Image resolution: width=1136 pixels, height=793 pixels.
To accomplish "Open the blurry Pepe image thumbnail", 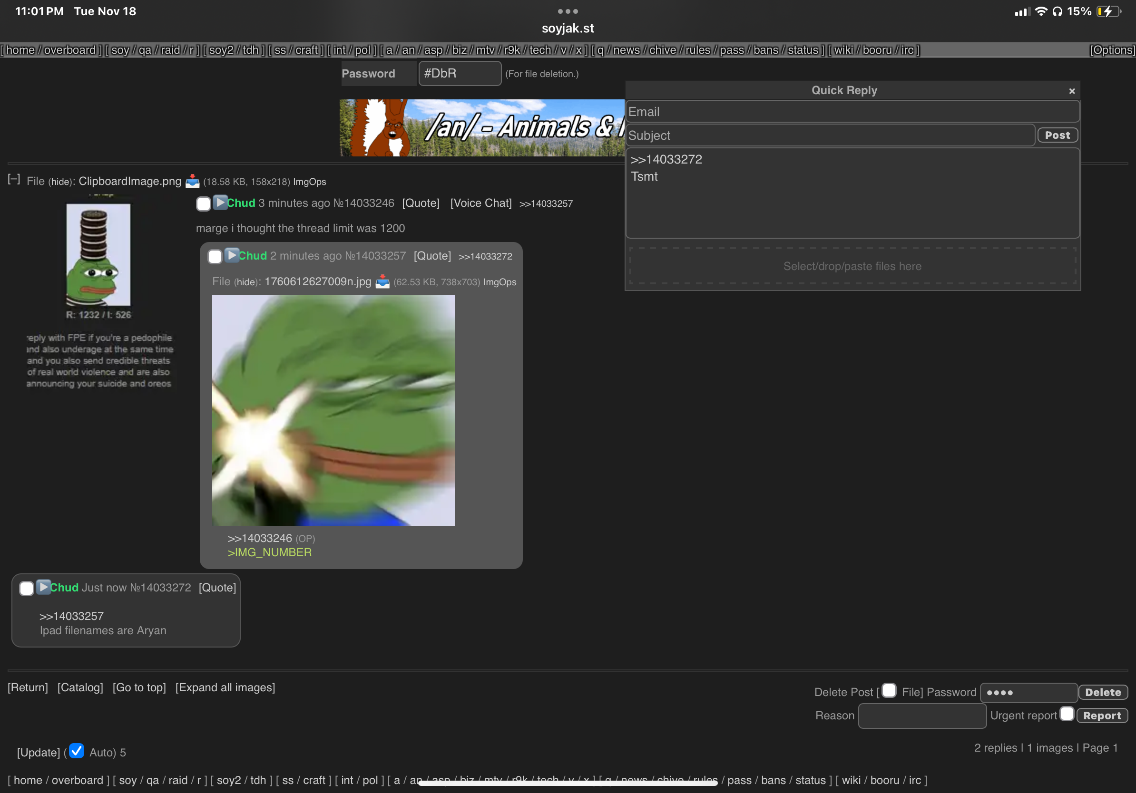I will coord(333,410).
